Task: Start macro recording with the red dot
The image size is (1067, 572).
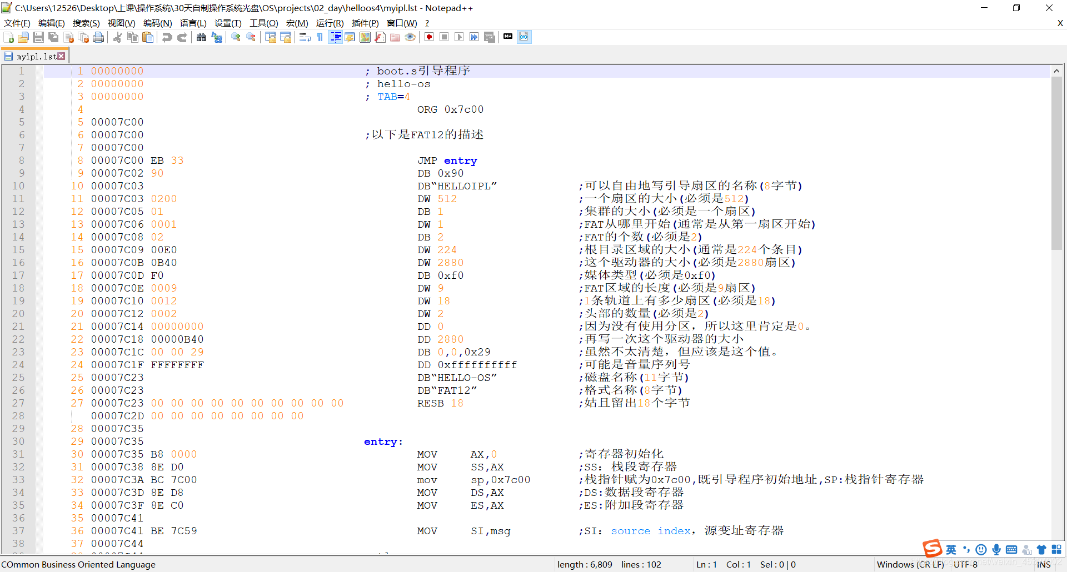Action: pos(429,37)
